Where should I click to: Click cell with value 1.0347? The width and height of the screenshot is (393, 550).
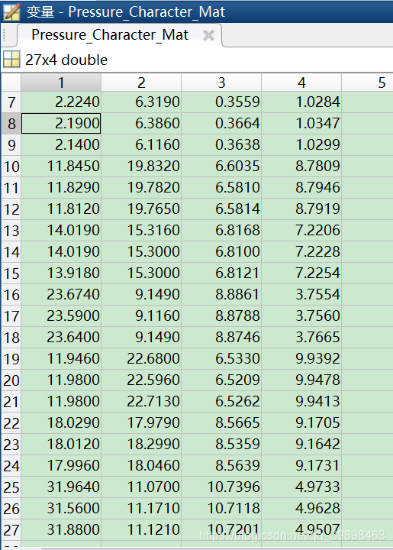[x=301, y=124]
